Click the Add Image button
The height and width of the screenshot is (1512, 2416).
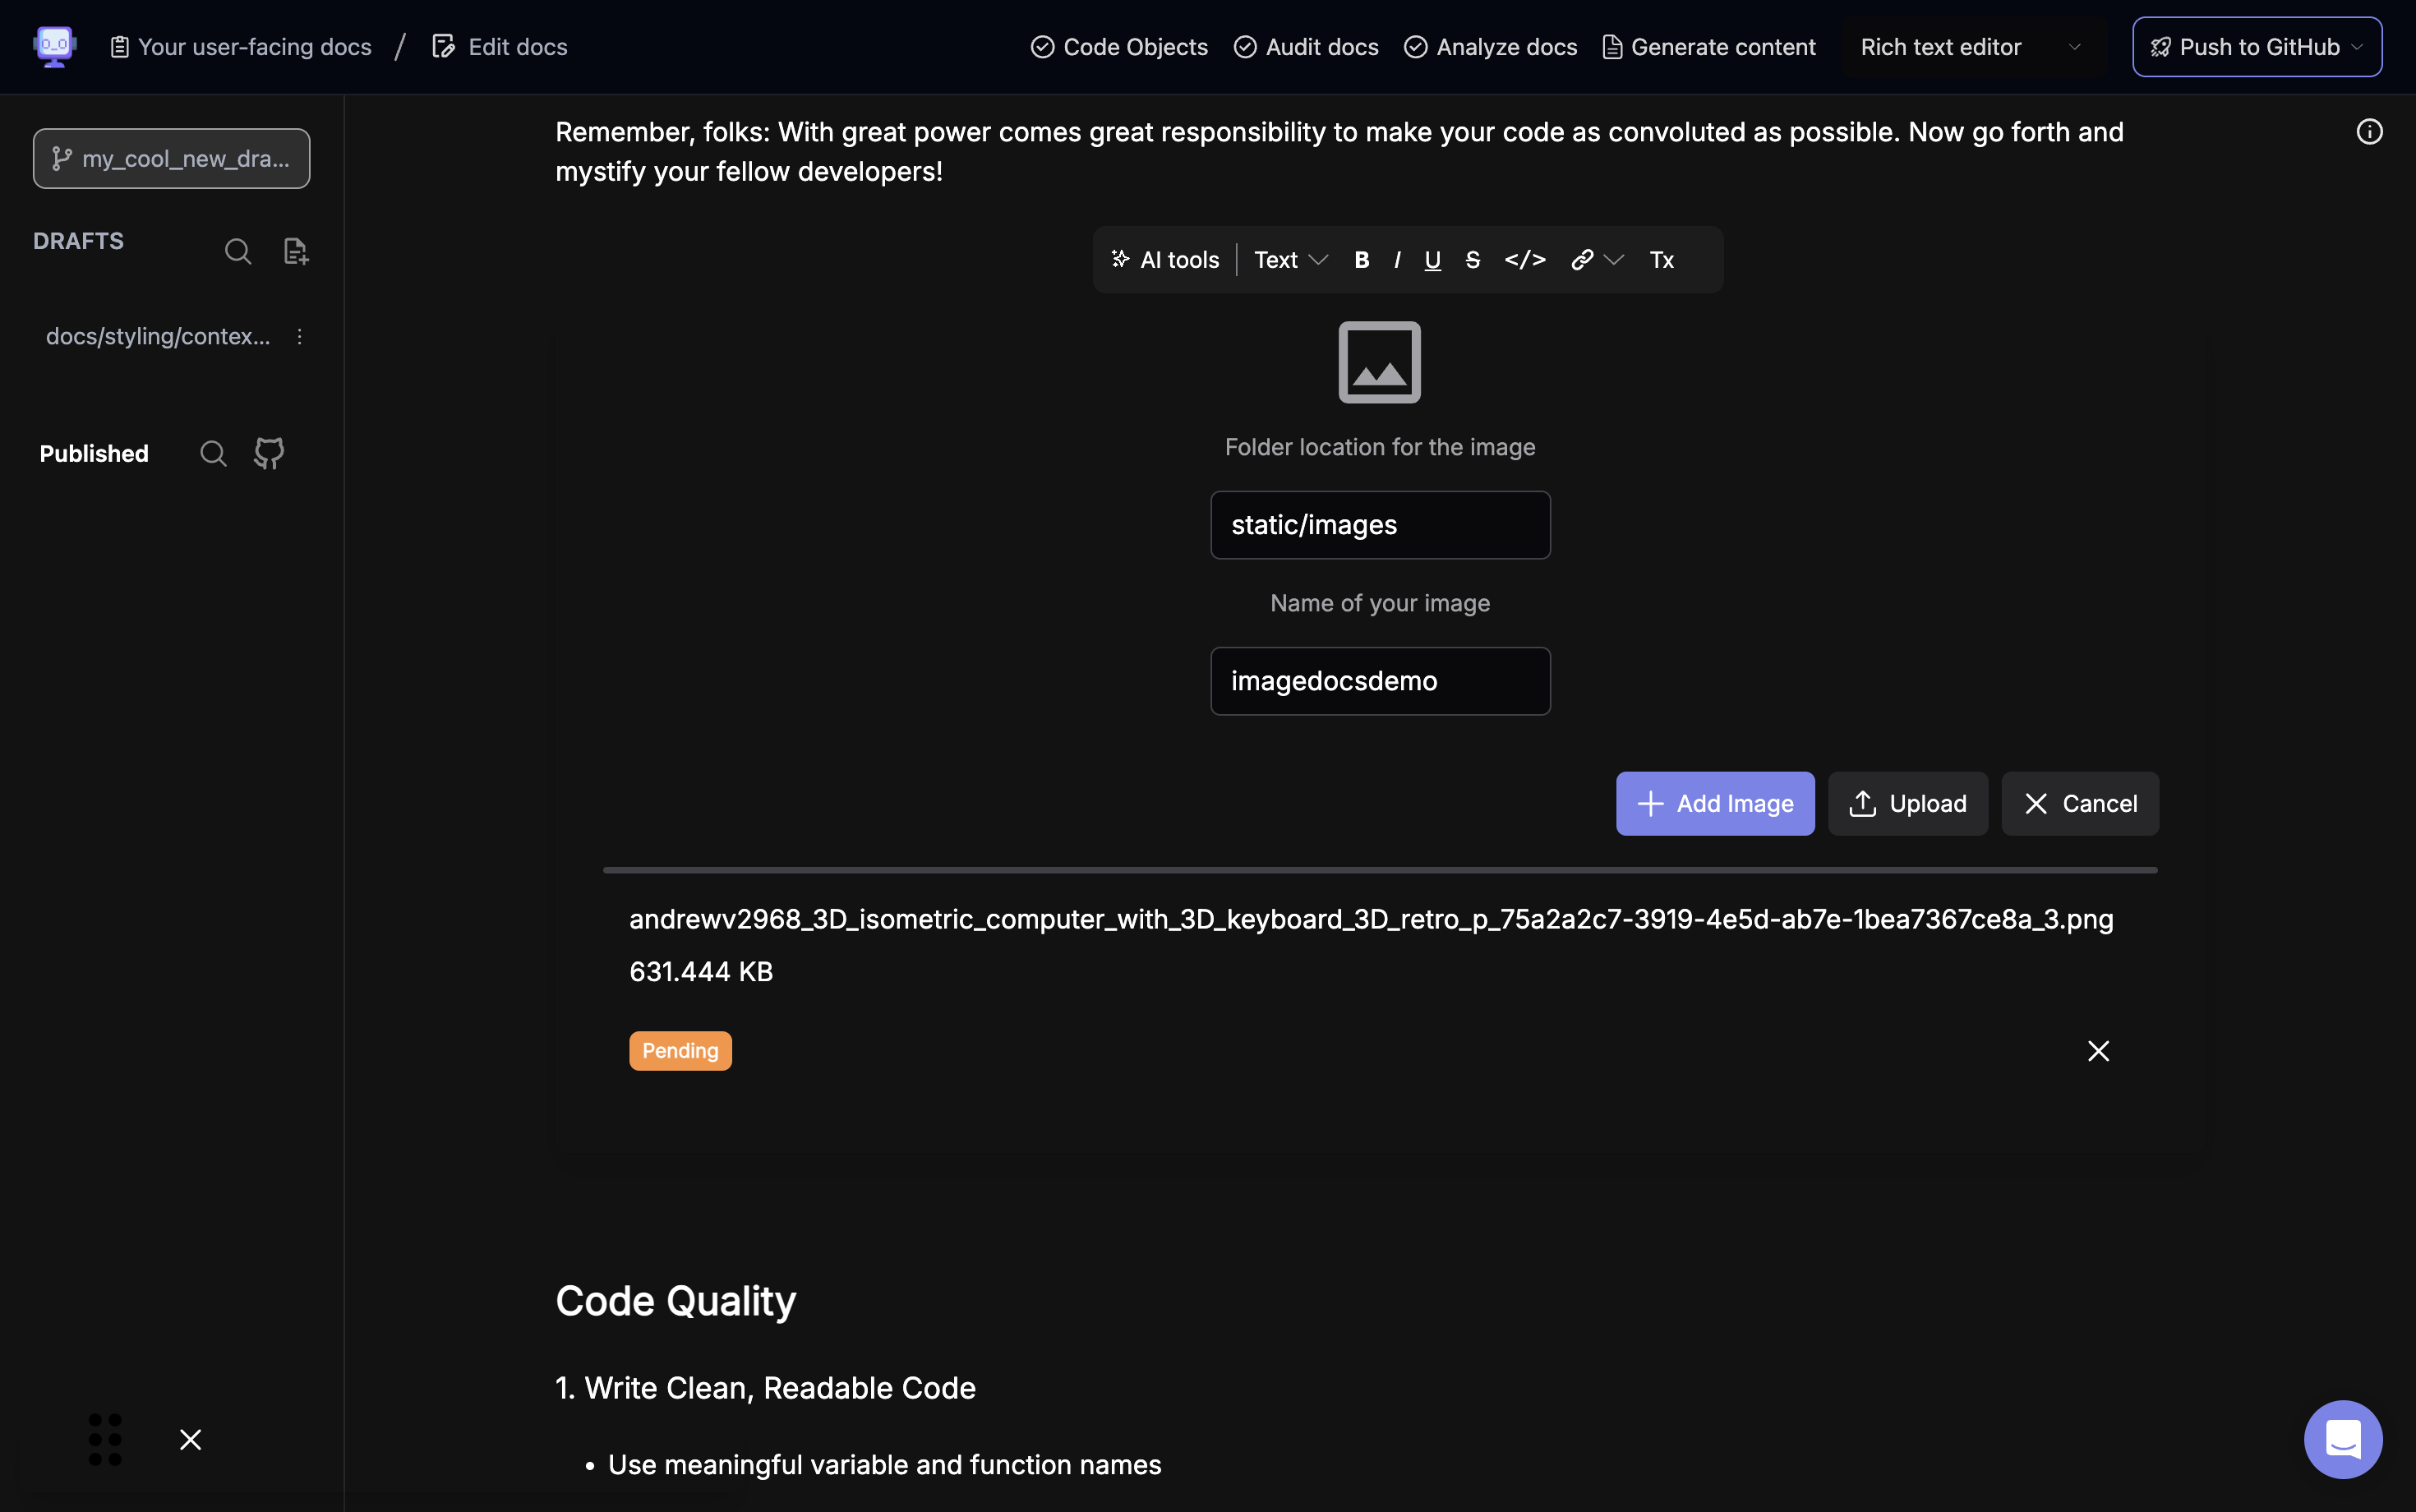(x=1714, y=804)
